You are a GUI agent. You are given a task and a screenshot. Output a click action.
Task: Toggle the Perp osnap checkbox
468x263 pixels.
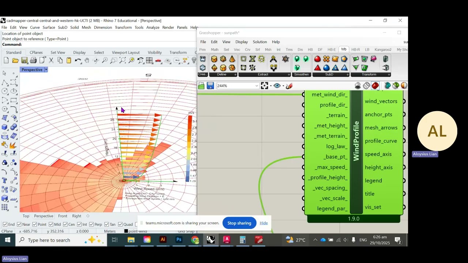coord(91,224)
